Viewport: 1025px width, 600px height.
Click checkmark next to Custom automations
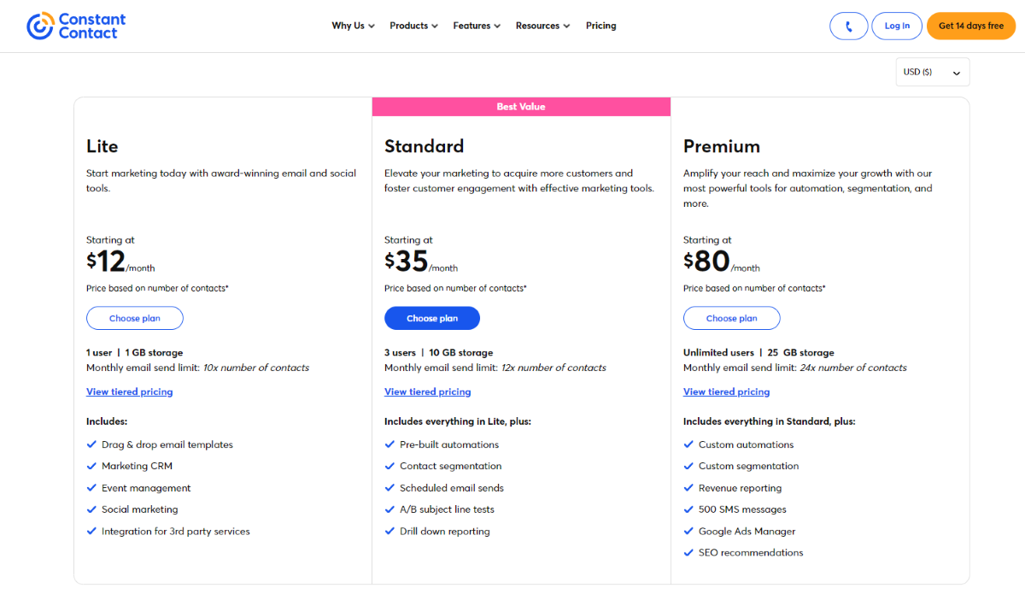(x=688, y=444)
